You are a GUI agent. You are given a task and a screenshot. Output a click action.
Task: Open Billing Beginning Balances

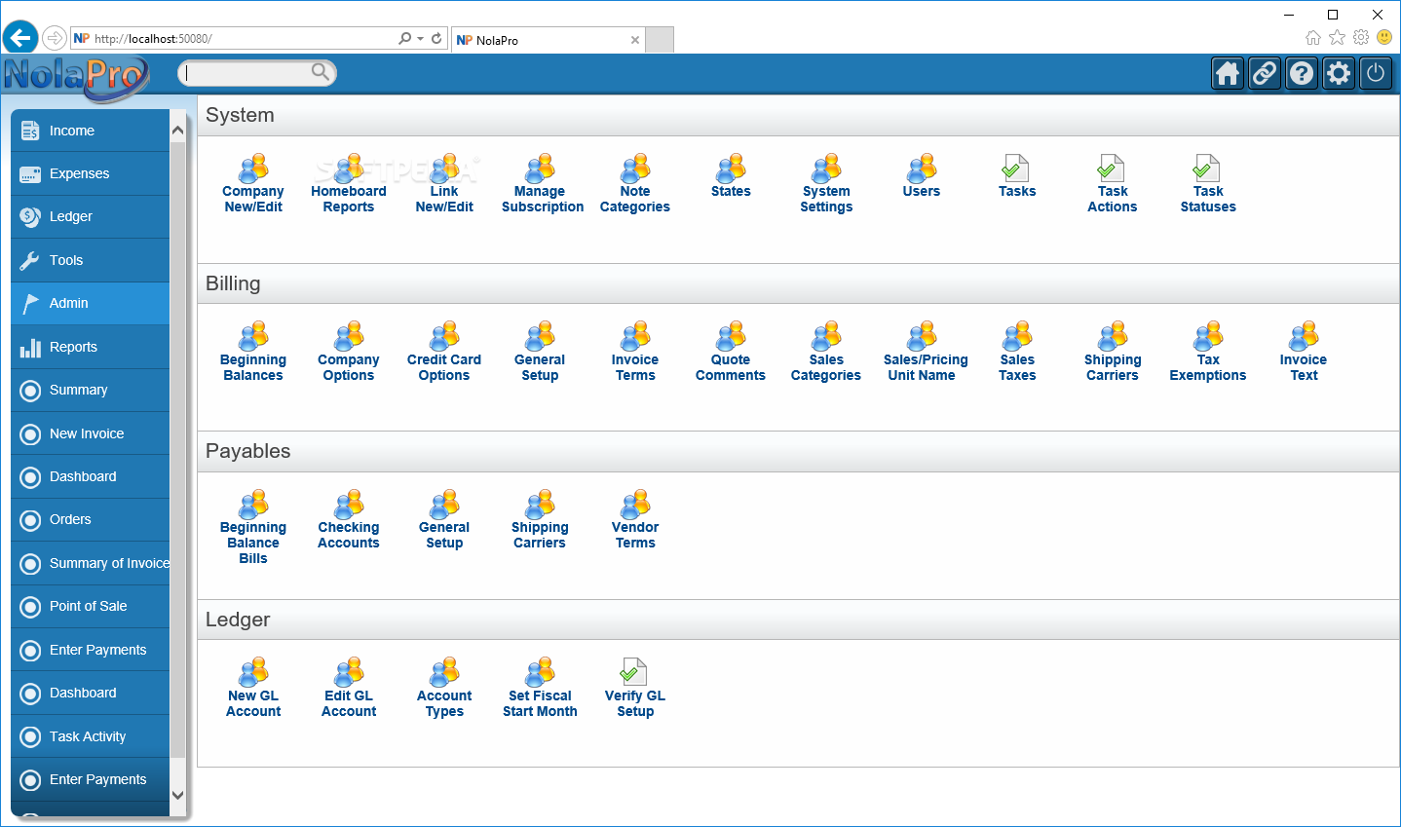pos(253,352)
